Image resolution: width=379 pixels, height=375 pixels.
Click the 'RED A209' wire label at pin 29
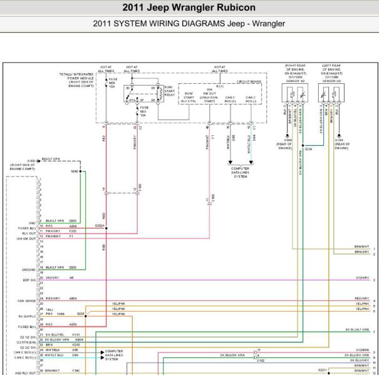coord(61,324)
